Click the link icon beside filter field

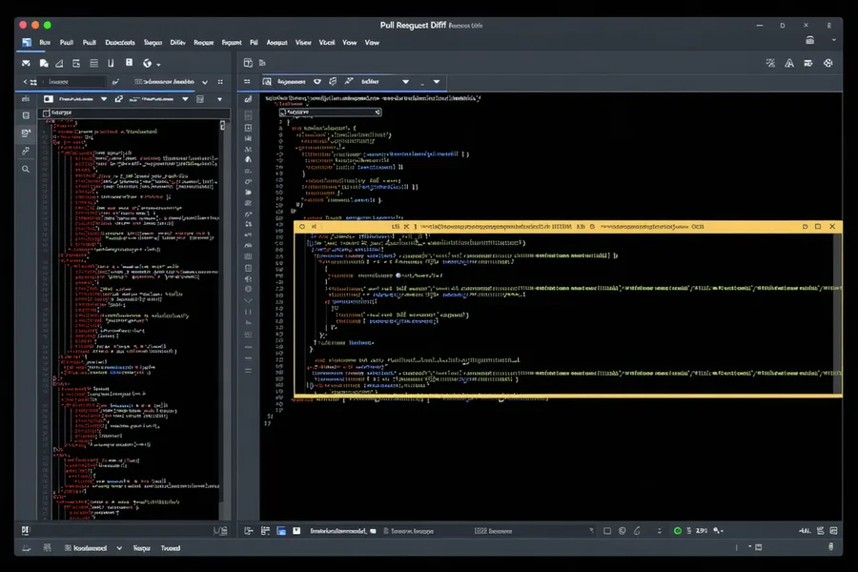pos(115,82)
